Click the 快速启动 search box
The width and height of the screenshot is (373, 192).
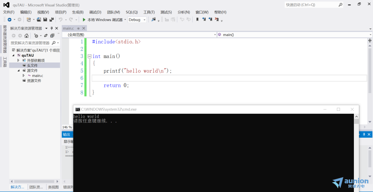[x=314, y=5]
